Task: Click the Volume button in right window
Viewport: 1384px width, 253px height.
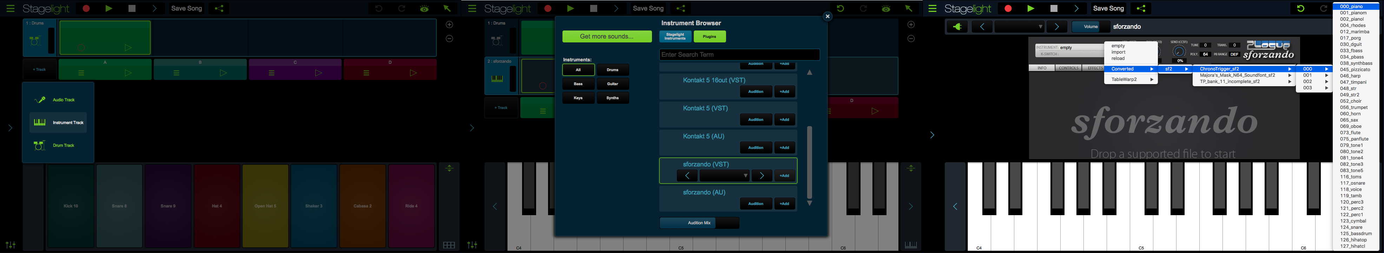Action: pos(1090,27)
